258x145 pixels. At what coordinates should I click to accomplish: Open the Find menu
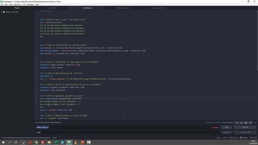pos(24,4)
